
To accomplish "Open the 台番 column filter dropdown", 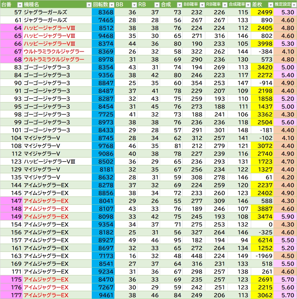I will coord(19,5).
